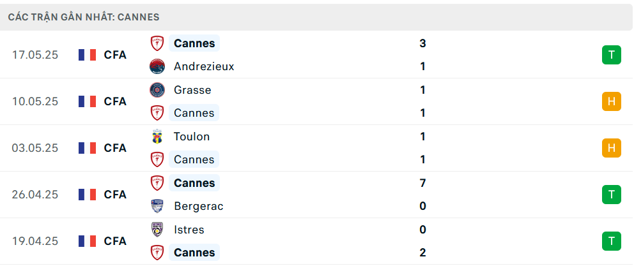Image resolution: width=634 pixels, height=266 pixels.
Task: Click the Toulon club crest icon
Action: (157, 137)
